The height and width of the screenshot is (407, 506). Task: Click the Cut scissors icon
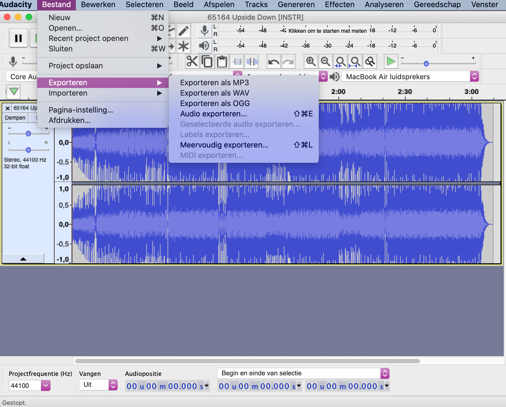192,61
